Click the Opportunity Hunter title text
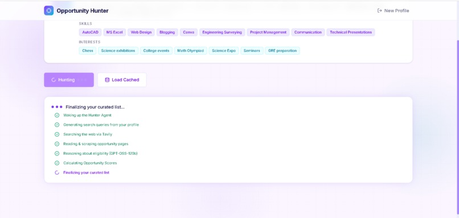 click(x=83, y=11)
